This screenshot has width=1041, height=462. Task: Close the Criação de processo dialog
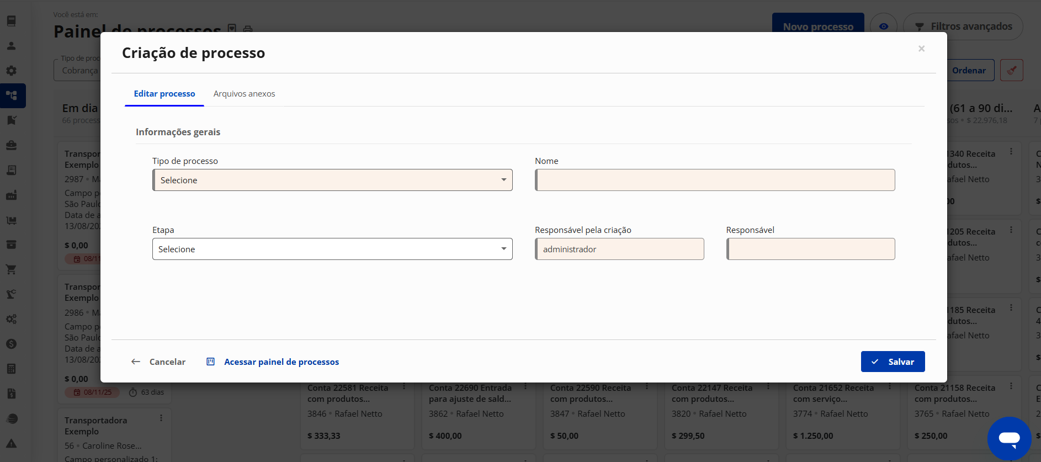coord(921,49)
